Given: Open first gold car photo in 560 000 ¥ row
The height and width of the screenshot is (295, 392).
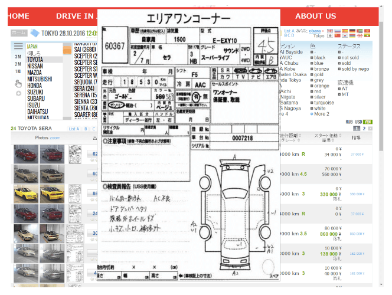Looking at the screenshot, I should pos(26,174).
